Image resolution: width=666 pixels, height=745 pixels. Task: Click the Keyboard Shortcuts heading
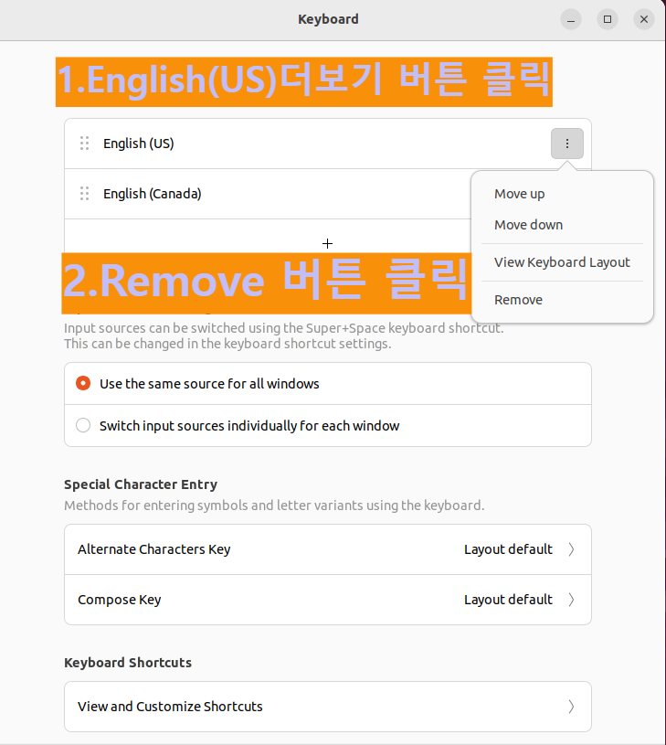(x=128, y=663)
